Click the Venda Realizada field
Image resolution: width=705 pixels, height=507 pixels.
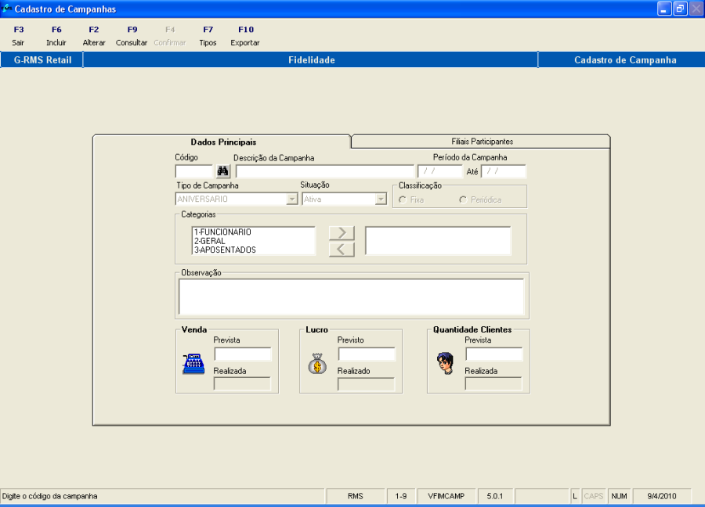(242, 384)
